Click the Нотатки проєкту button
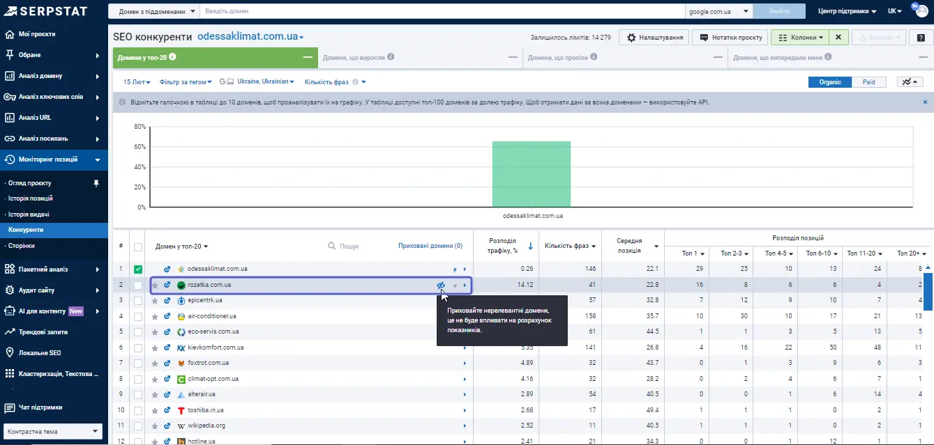The image size is (934, 445). pos(731,38)
